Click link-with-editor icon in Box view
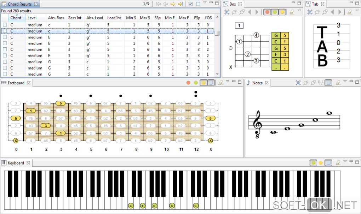The image size is (361, 214). click(x=227, y=12)
